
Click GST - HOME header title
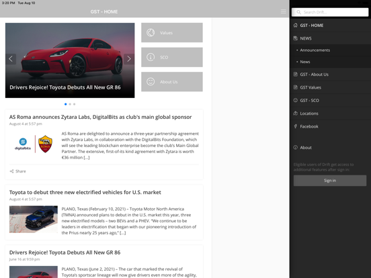pyautogui.click(x=104, y=11)
